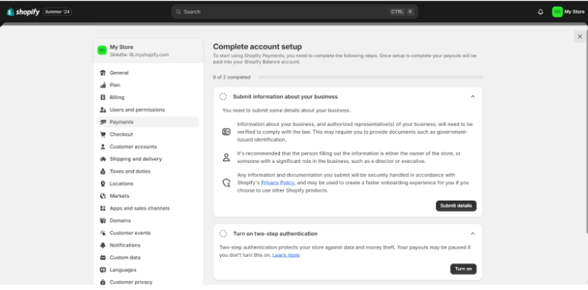Close the settings panel with the X
588x290 pixels.
coord(580,36)
